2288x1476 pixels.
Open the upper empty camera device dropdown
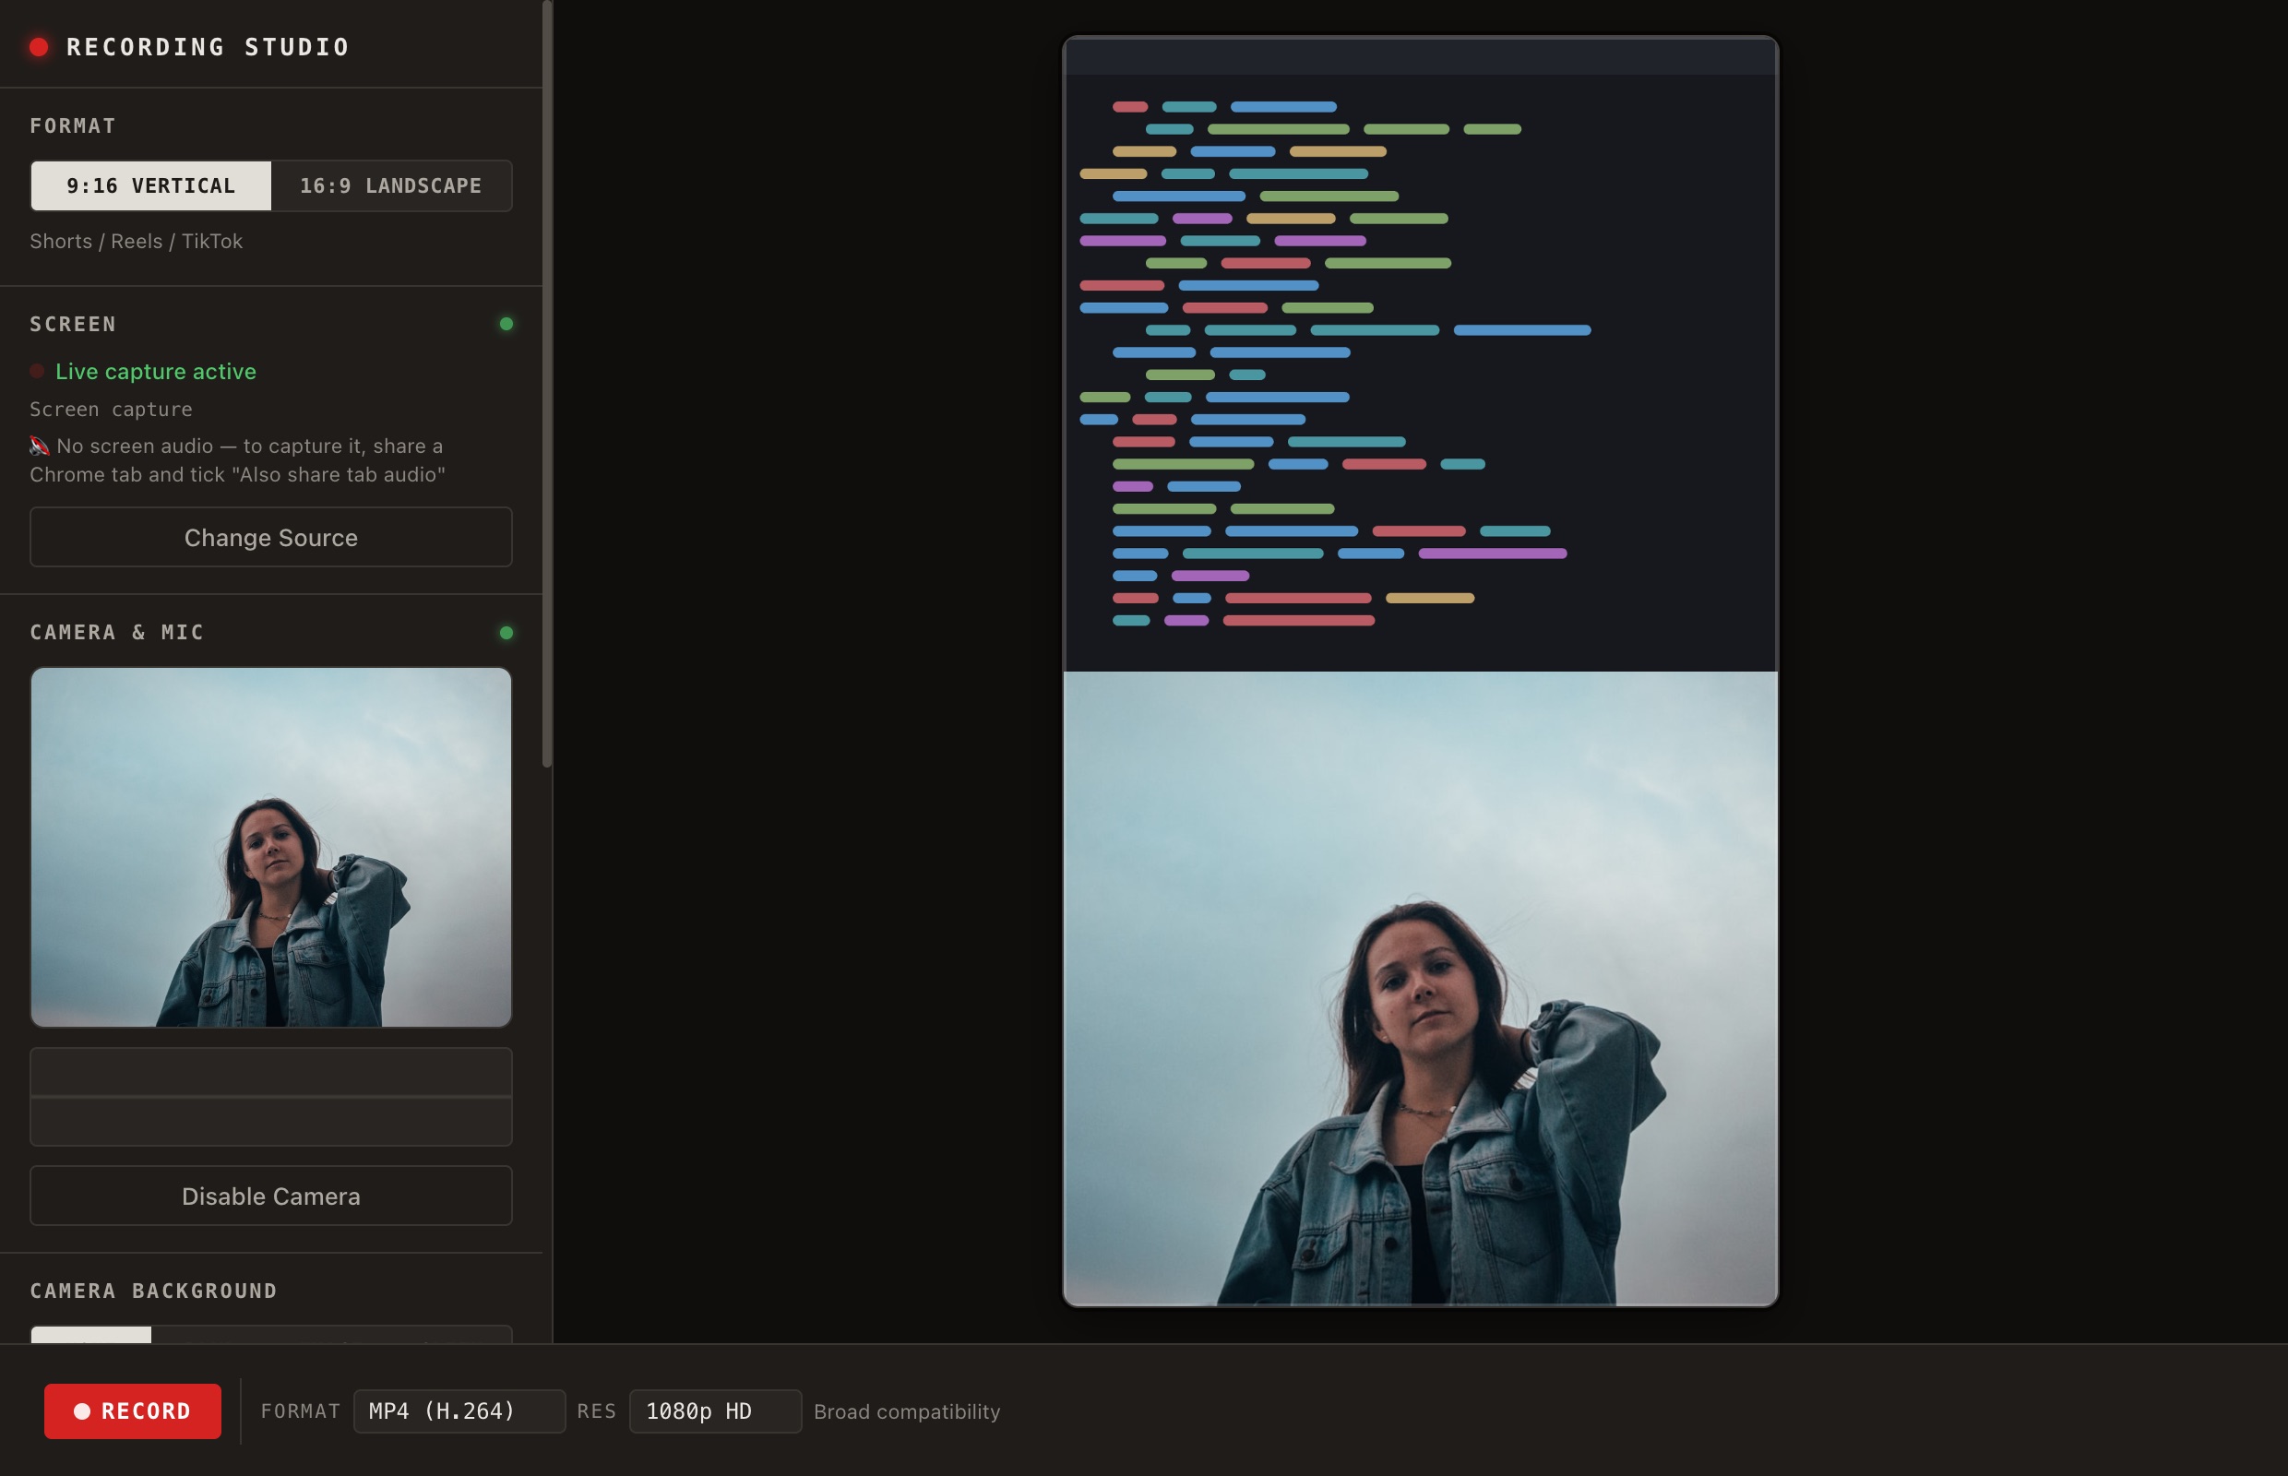tap(271, 1072)
